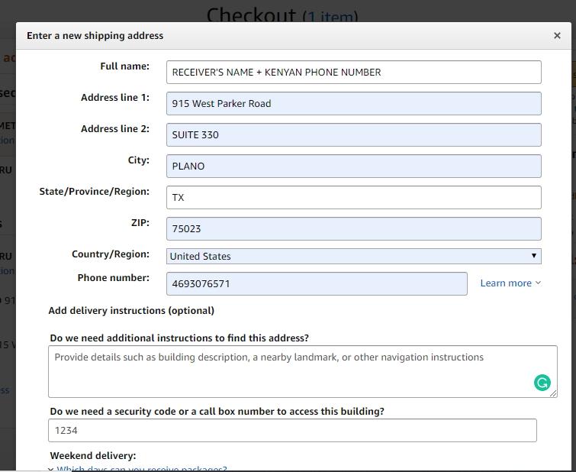Viewport: 576px width, 472px height.
Task: Close the new shipping address dialog
Action: 557,36
